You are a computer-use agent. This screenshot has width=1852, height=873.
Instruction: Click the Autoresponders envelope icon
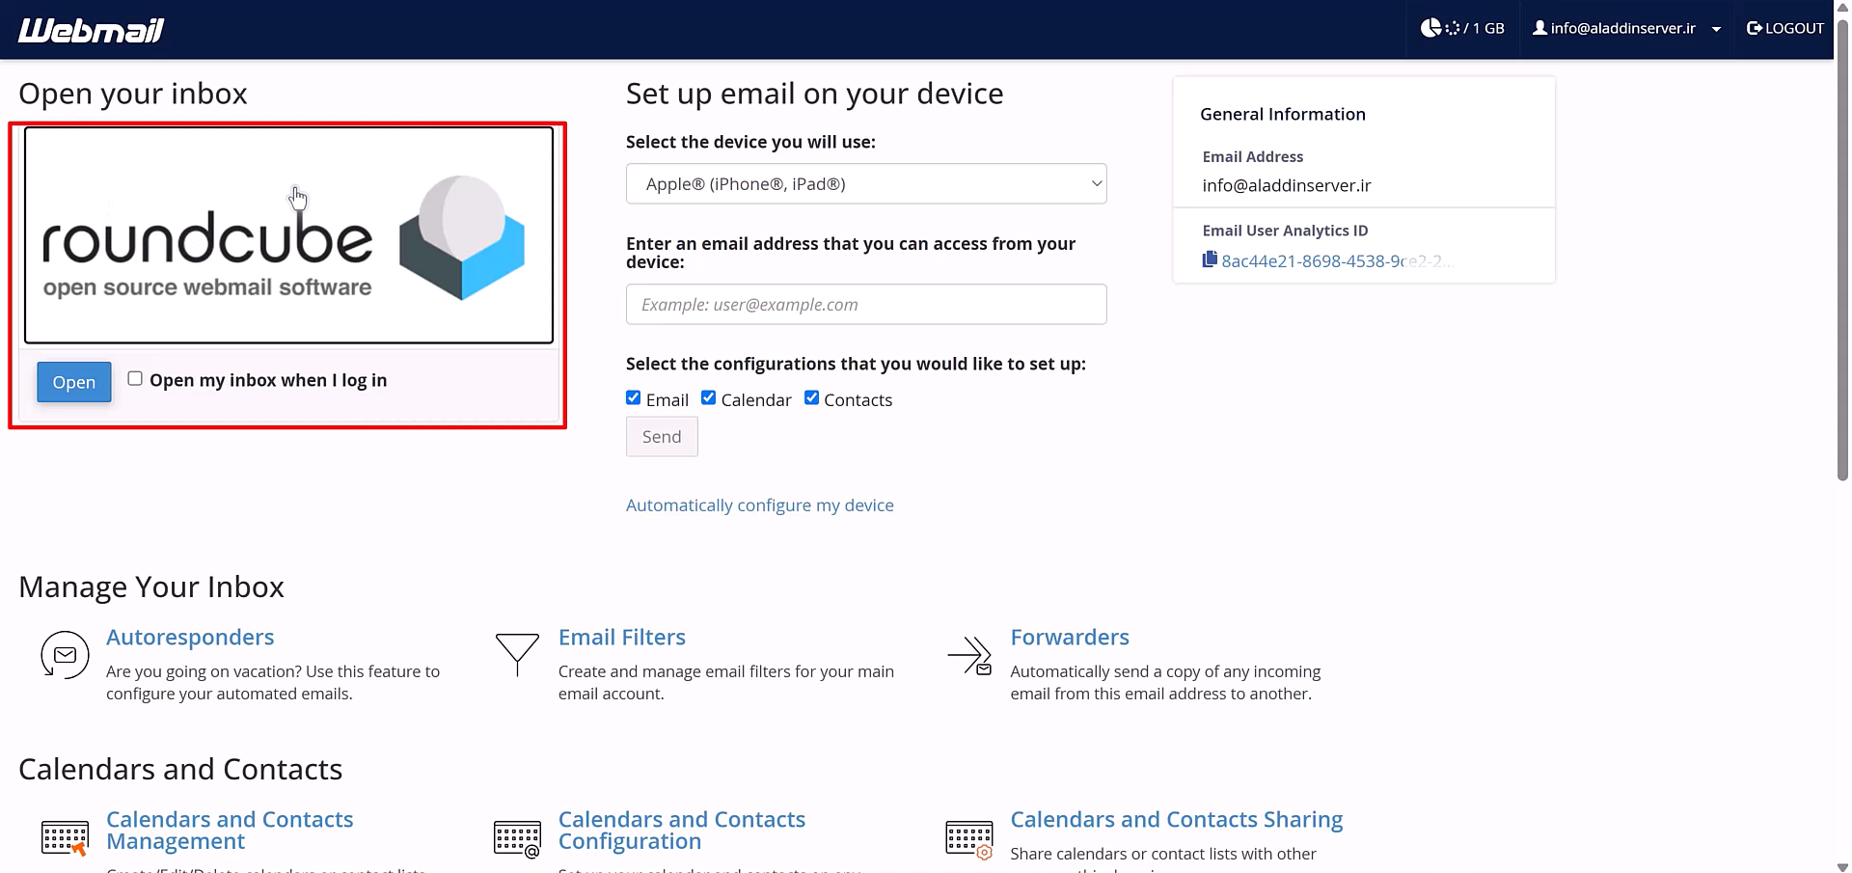65,655
